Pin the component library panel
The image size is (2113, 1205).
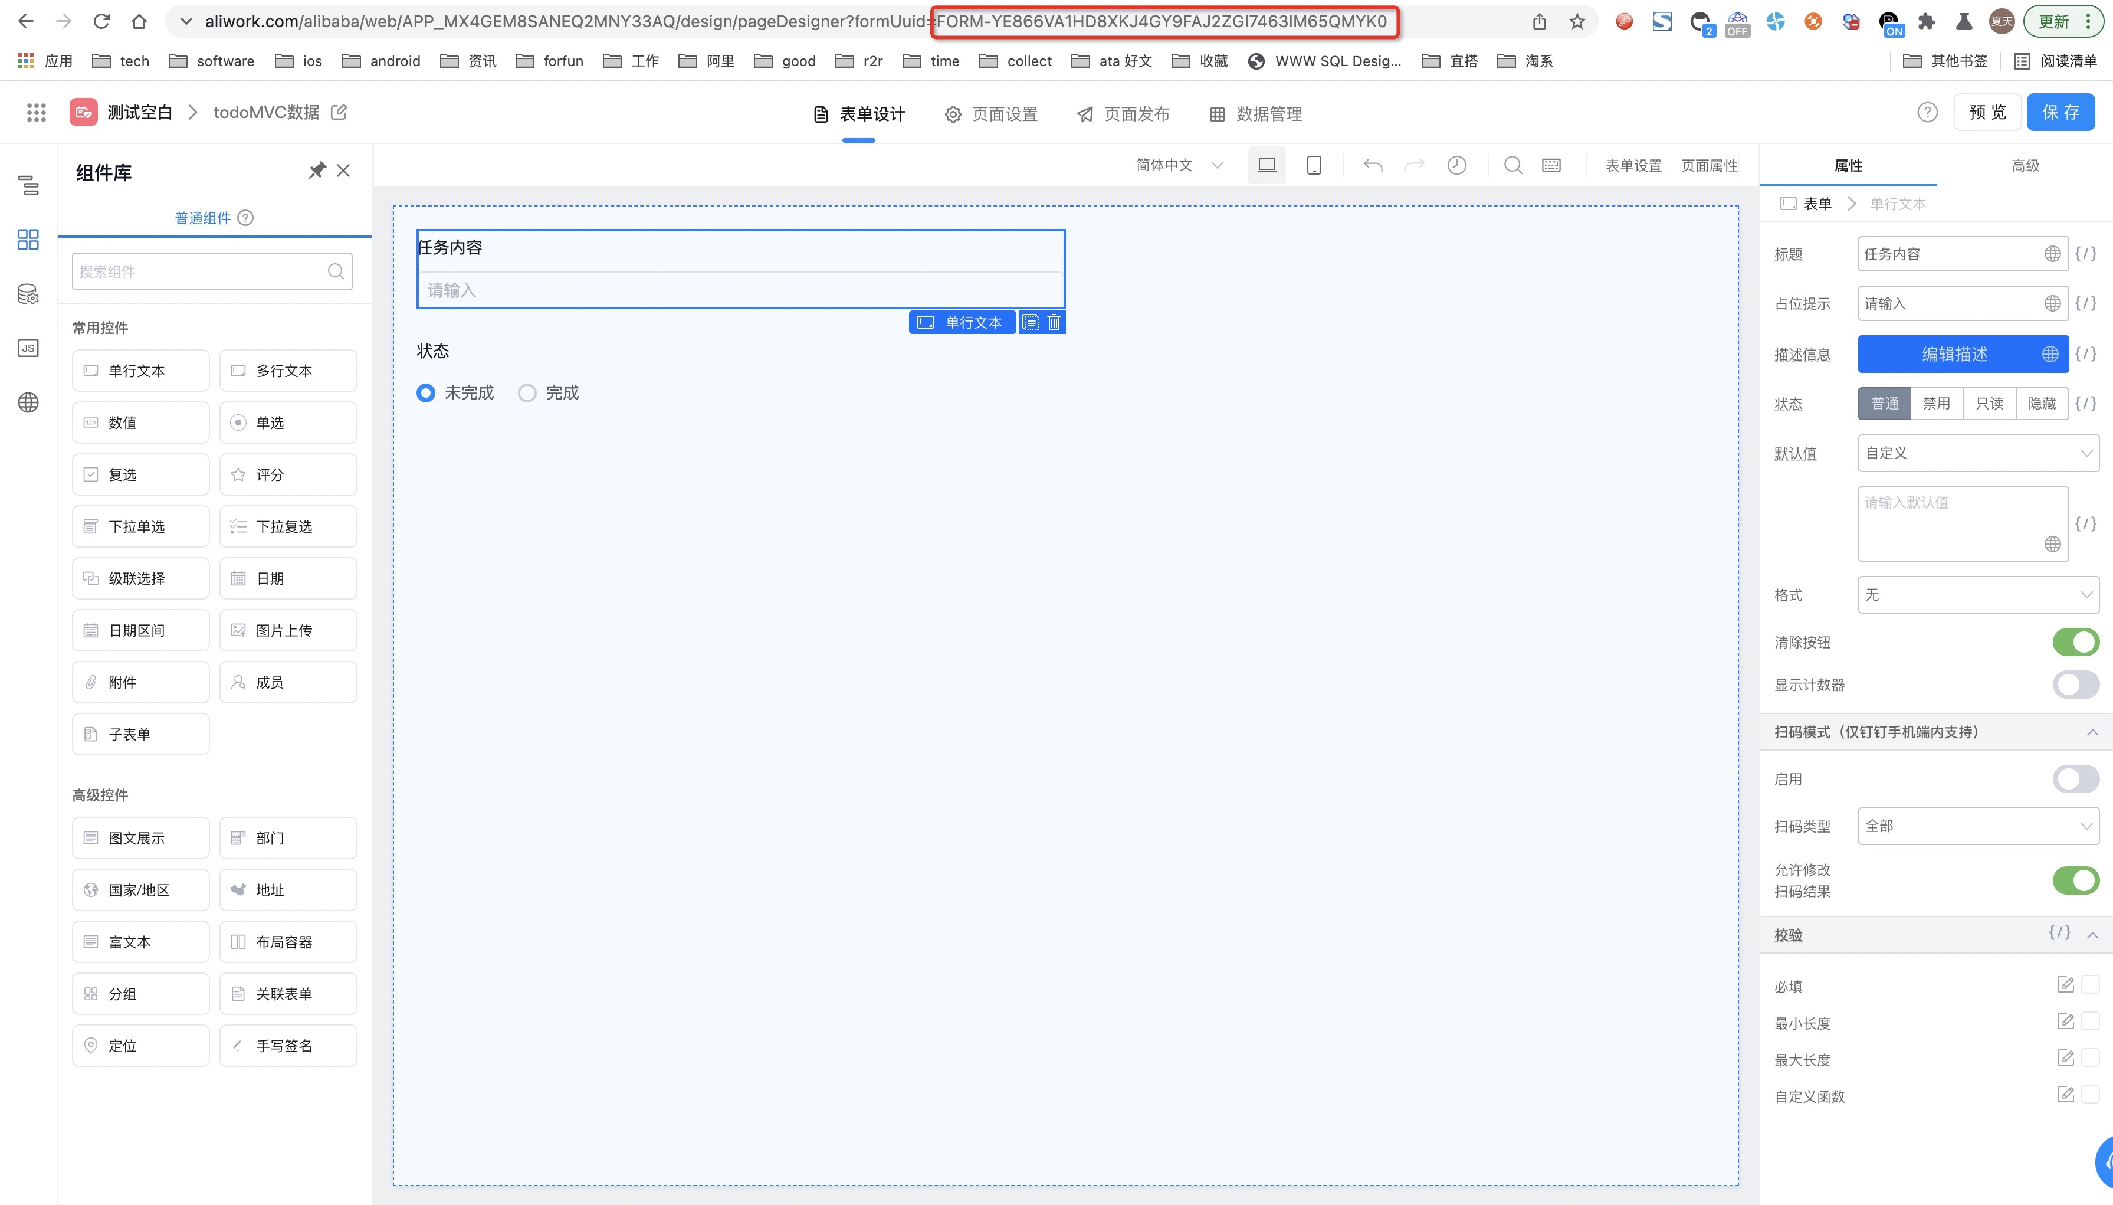click(317, 171)
